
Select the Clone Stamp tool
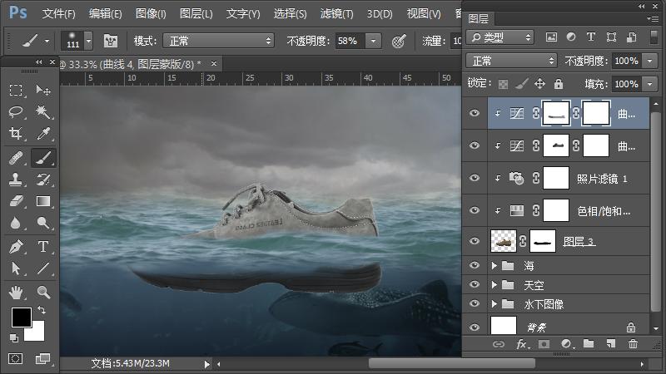point(16,180)
